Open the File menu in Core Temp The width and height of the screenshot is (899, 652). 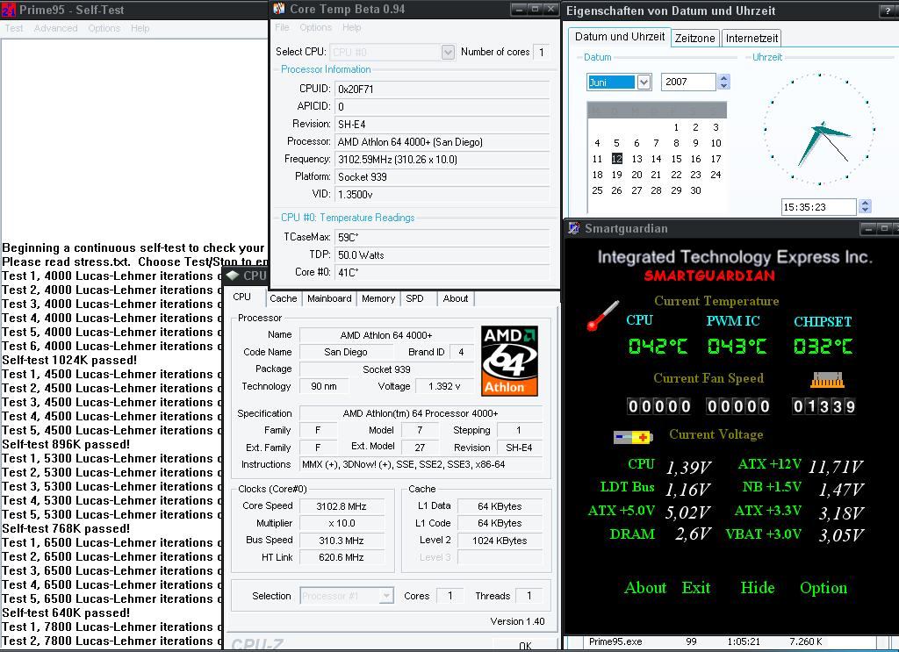click(282, 27)
